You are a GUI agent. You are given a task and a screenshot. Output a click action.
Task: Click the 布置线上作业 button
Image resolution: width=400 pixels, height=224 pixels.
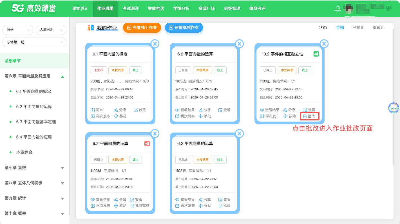click(x=142, y=28)
